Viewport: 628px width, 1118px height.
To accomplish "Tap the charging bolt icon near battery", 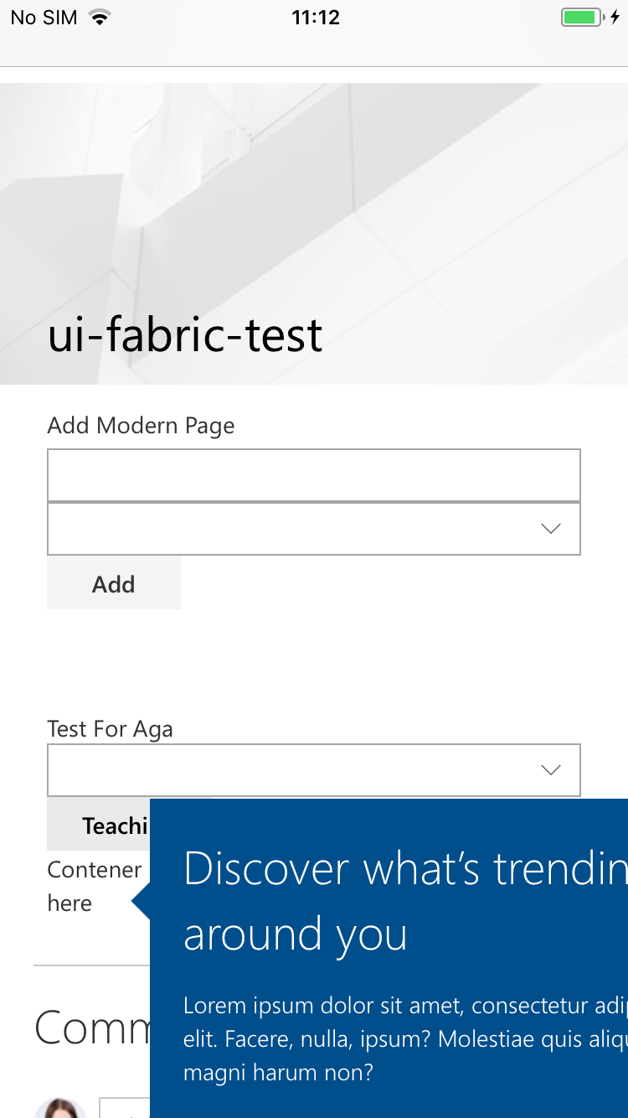I will click(x=616, y=16).
